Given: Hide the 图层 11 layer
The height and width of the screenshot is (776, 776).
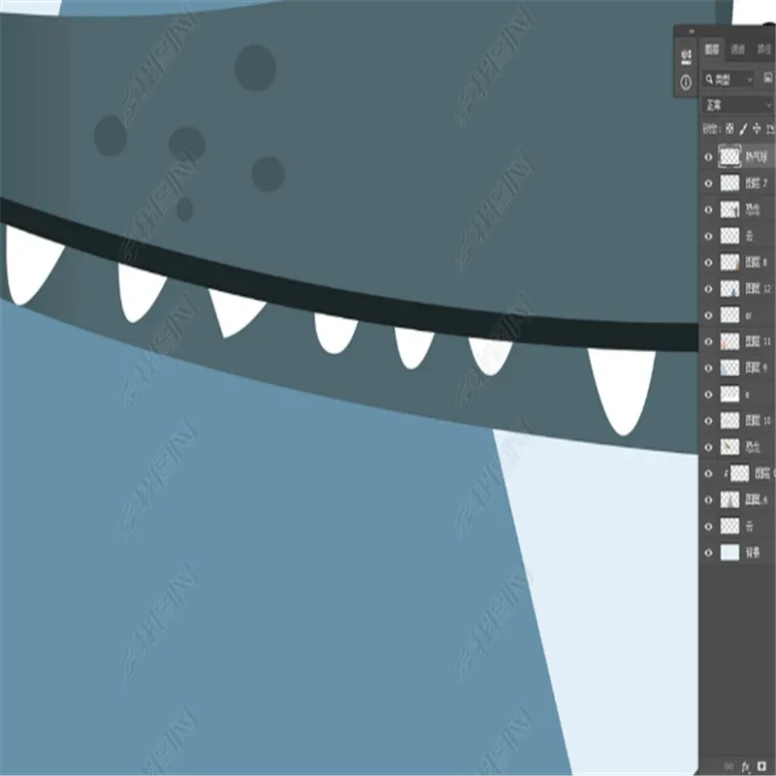Looking at the screenshot, I should [x=708, y=341].
